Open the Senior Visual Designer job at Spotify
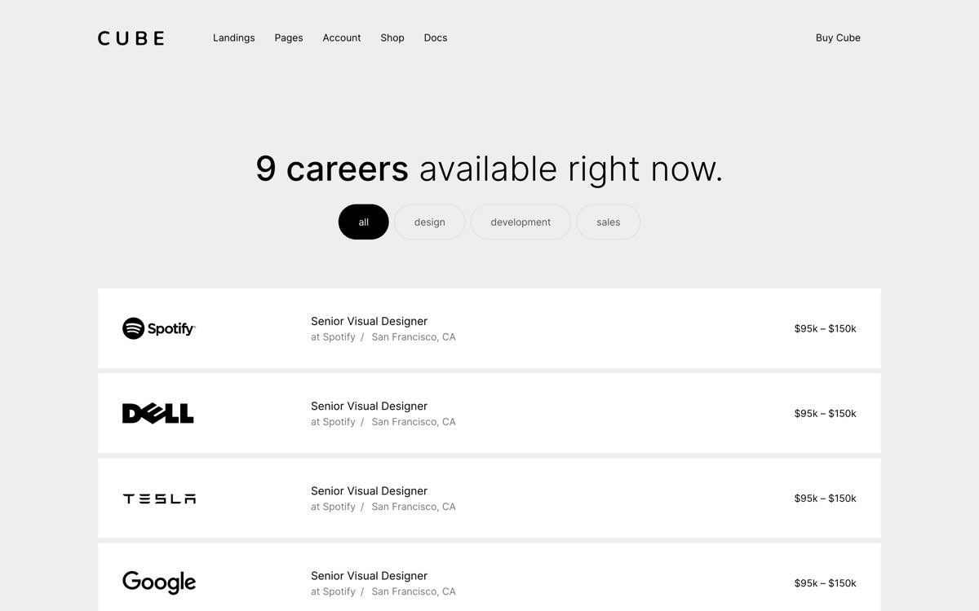This screenshot has height=611, width=979. pos(369,321)
